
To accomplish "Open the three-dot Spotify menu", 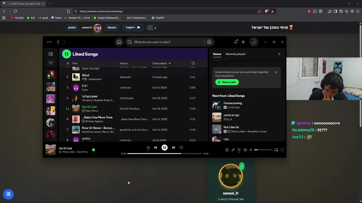I will pos(49,42).
